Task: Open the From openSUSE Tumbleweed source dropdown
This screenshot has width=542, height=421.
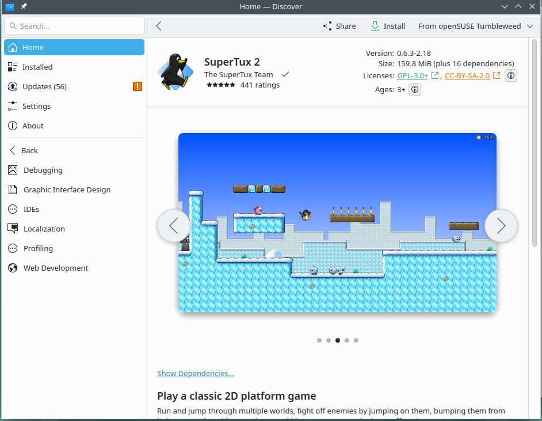Action: pyautogui.click(x=475, y=26)
